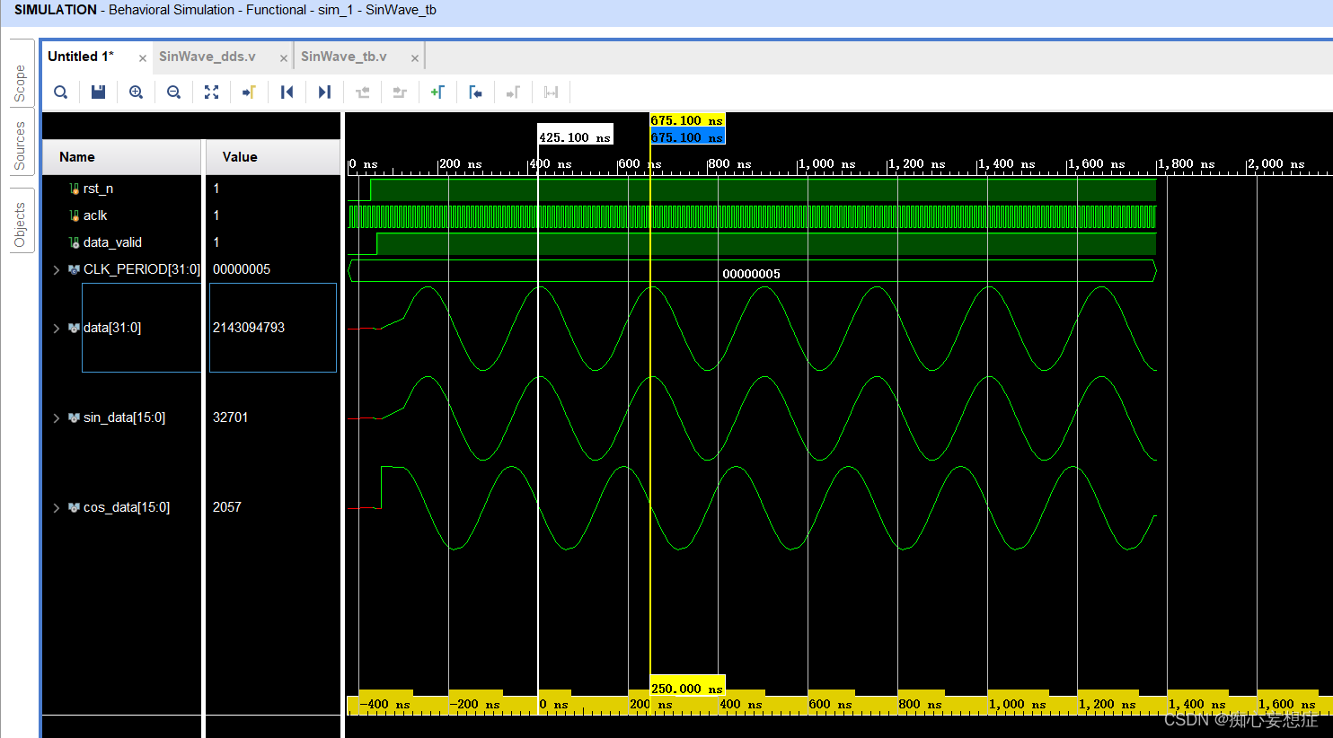
Task: Zoom in on the waveform
Action: pyautogui.click(x=136, y=92)
